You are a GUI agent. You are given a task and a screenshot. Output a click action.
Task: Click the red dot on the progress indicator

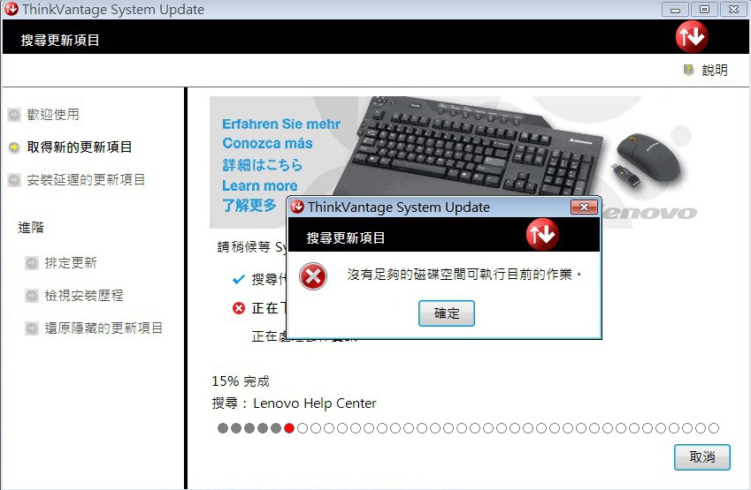(x=288, y=428)
